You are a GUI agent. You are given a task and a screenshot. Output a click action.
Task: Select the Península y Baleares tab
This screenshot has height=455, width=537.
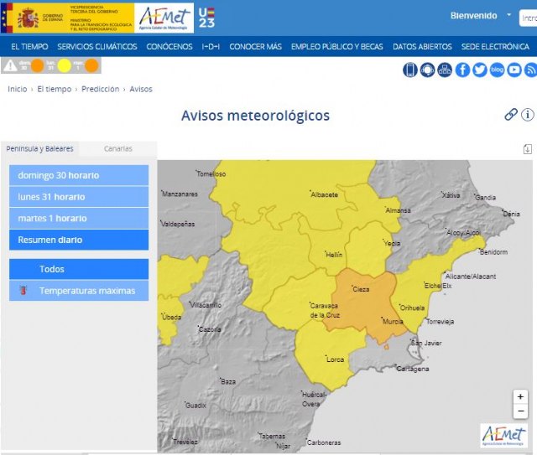[39, 148]
